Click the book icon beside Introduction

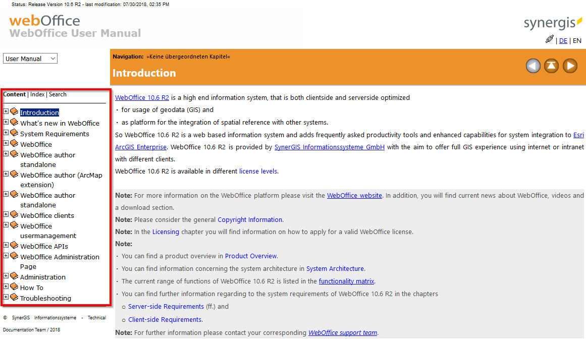click(13, 111)
